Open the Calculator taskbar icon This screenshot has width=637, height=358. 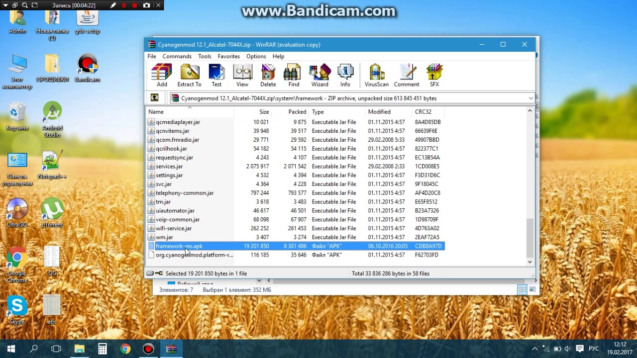pos(102,349)
